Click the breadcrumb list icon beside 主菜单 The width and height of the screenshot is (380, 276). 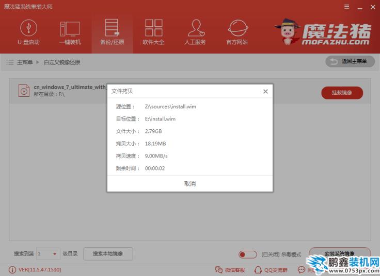10,62
